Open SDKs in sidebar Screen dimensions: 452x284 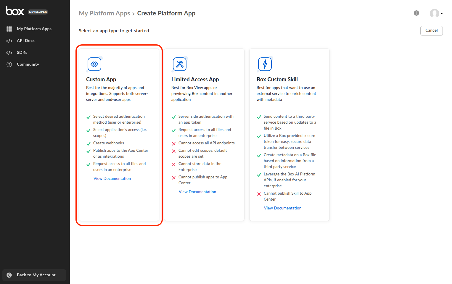point(22,52)
